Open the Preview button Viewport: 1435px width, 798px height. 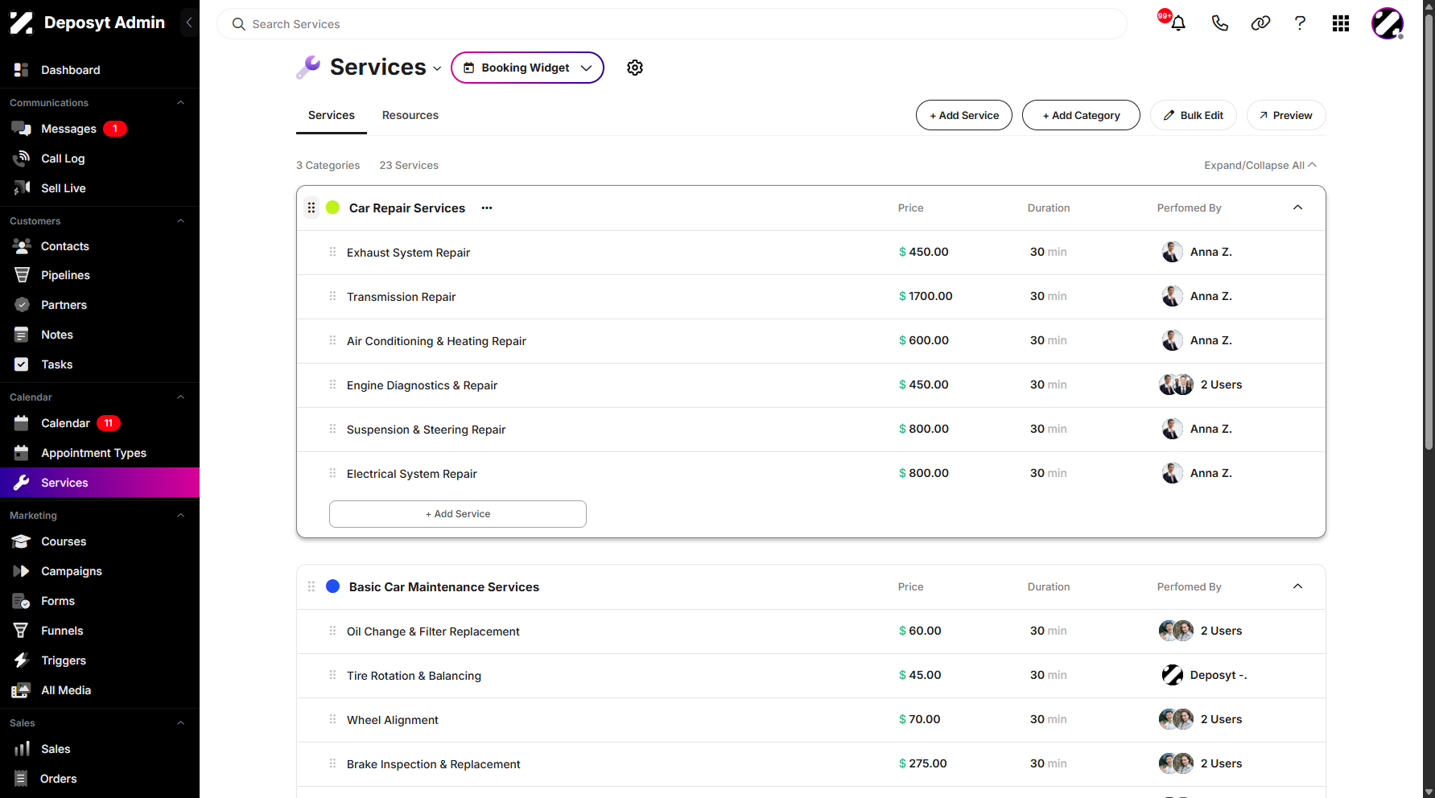1286,115
